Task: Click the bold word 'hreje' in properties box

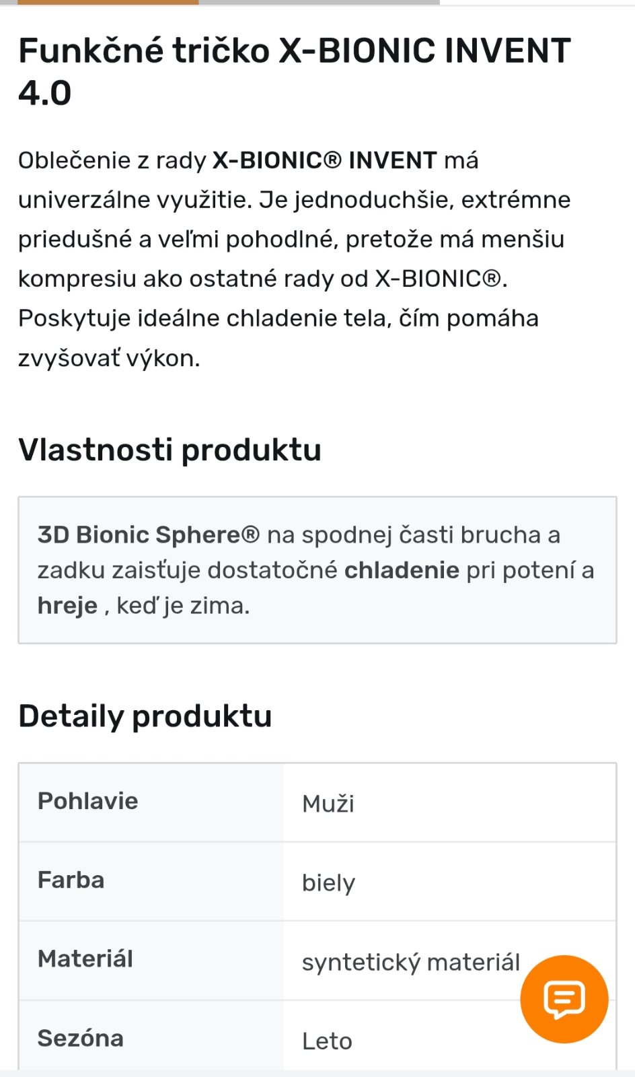Action: click(67, 606)
